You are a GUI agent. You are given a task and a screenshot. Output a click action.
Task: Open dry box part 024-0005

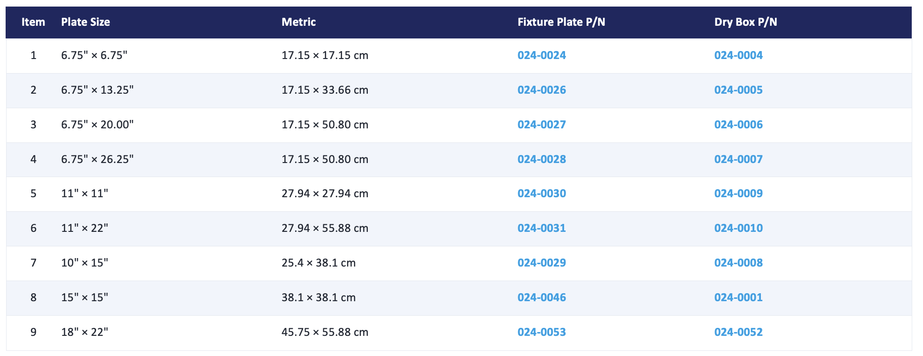(x=738, y=90)
